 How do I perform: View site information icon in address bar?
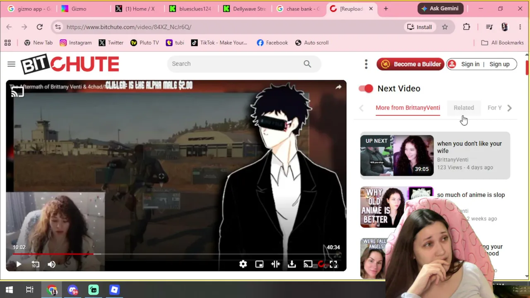tap(58, 27)
